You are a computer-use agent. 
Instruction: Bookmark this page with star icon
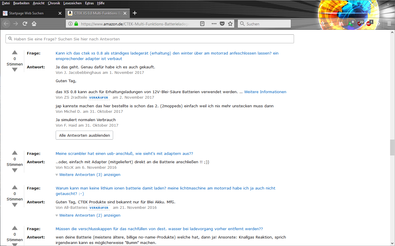230,24
